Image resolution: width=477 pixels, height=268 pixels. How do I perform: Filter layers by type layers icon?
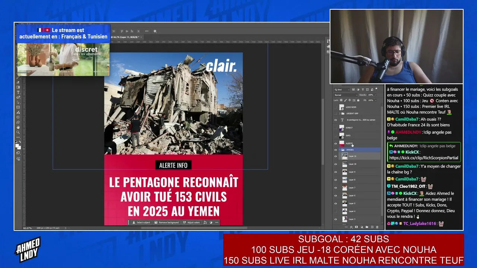(x=363, y=89)
